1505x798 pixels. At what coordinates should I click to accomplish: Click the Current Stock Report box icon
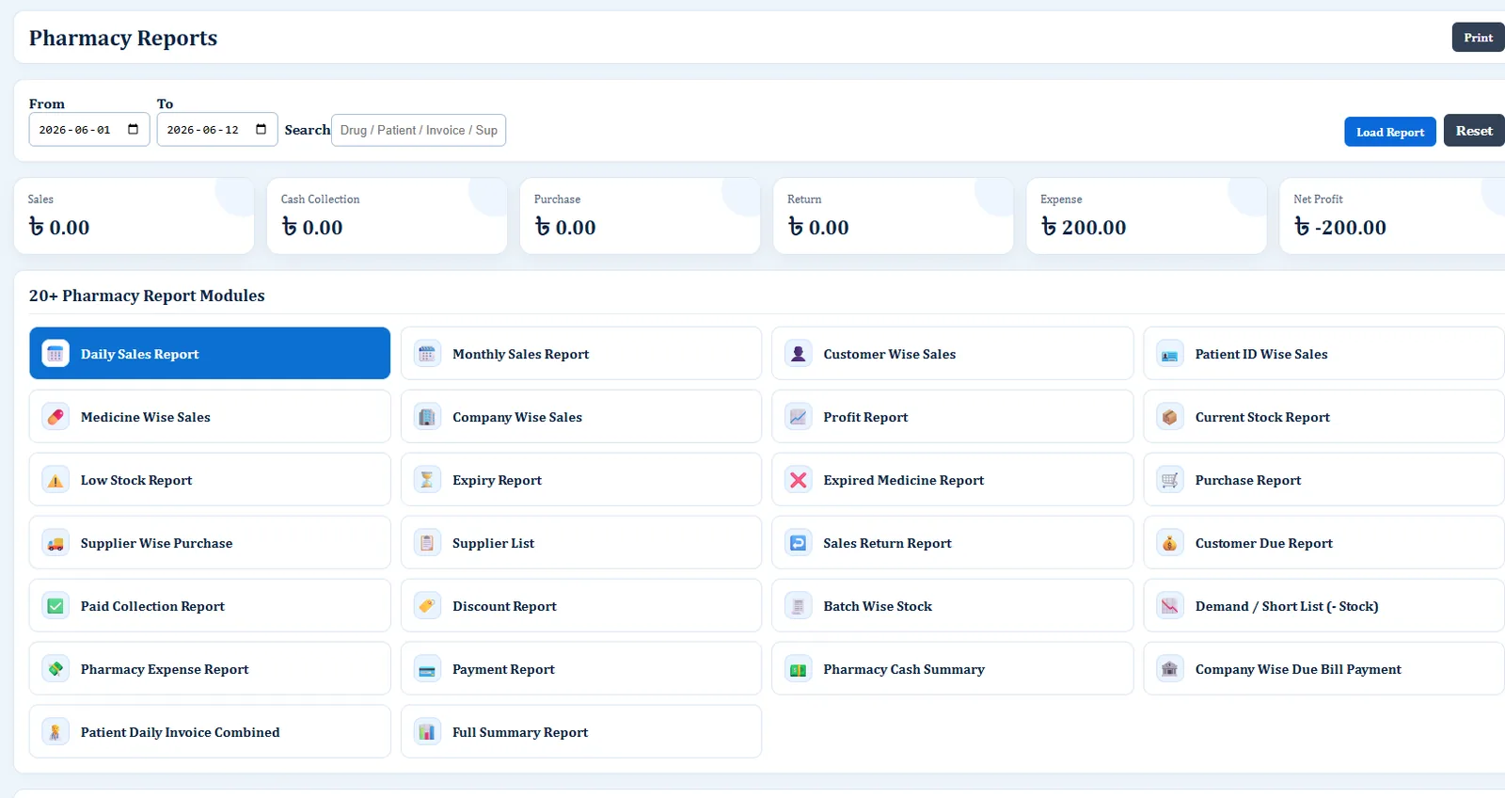tap(1170, 417)
